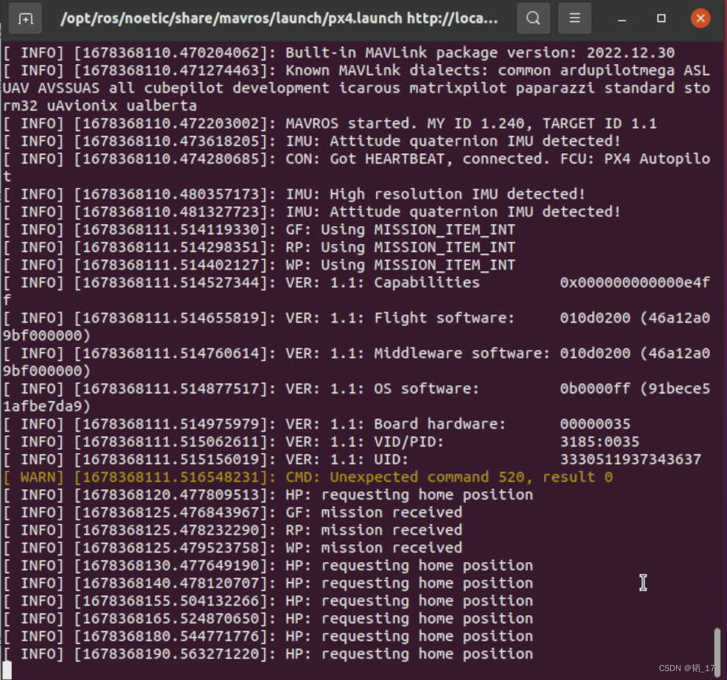
Task: Click timestamp 1678368110.481327723 Attitude quaternion line
Action: [312, 212]
